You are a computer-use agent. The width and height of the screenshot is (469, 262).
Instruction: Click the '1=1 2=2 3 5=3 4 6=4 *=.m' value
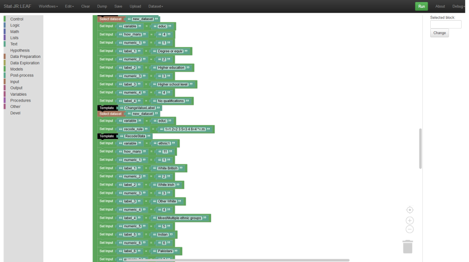click(185, 130)
